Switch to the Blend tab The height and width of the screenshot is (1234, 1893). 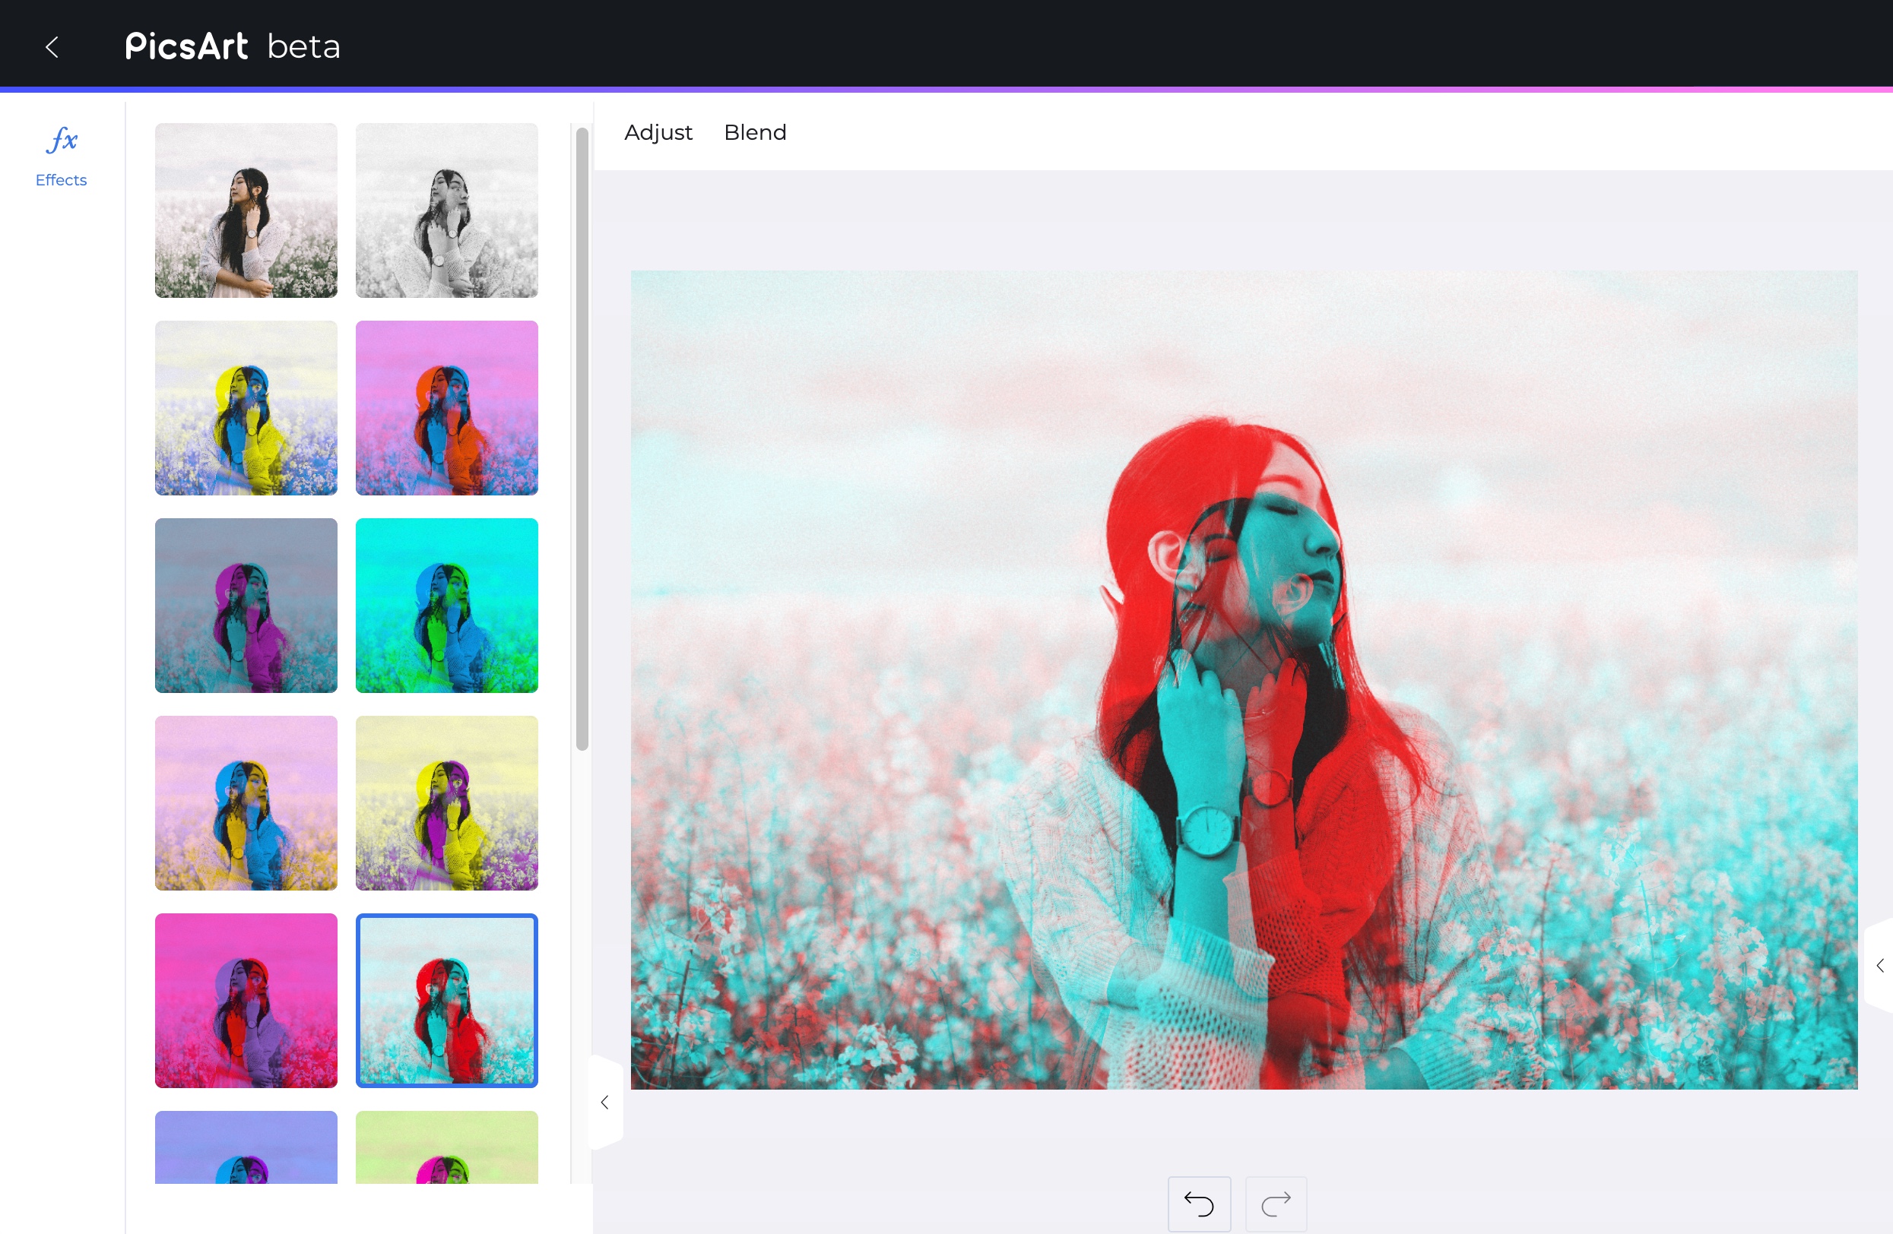coord(755,131)
